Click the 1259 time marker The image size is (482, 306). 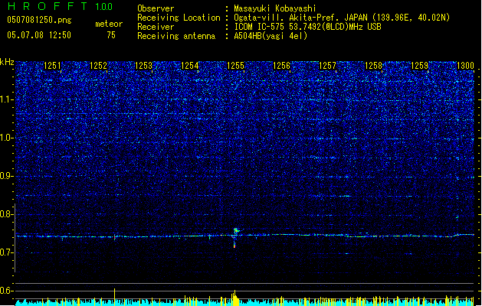coord(419,66)
